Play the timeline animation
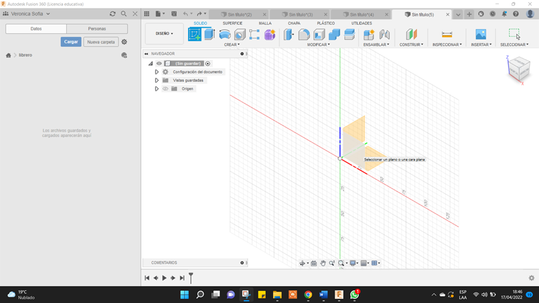Screen dimensions: 539x303 164,278
